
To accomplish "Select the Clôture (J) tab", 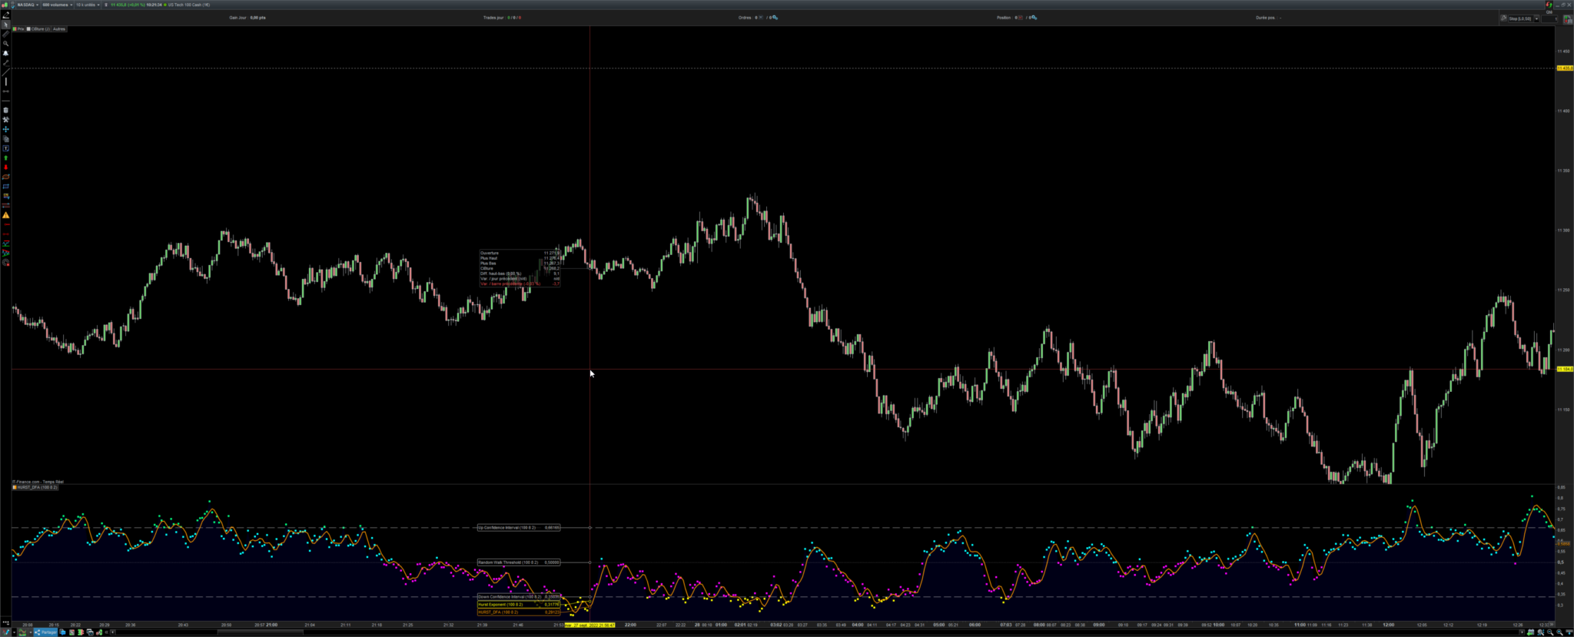I will (x=38, y=29).
